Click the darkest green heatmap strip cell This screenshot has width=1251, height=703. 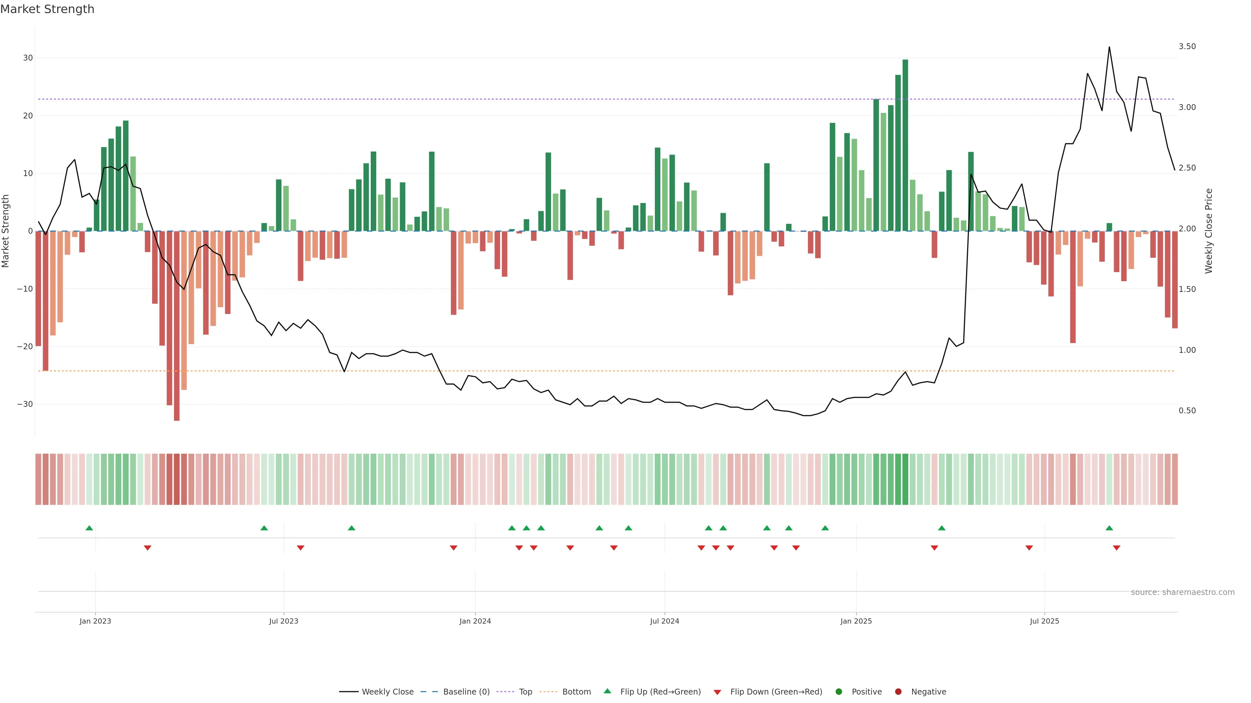905,479
